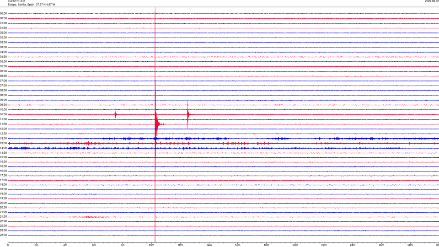Click the 2m tick on minute axis

point(37,245)
